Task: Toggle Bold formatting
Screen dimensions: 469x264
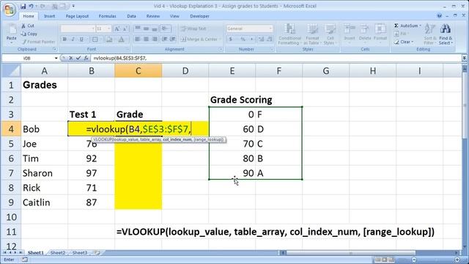Action: point(64,39)
